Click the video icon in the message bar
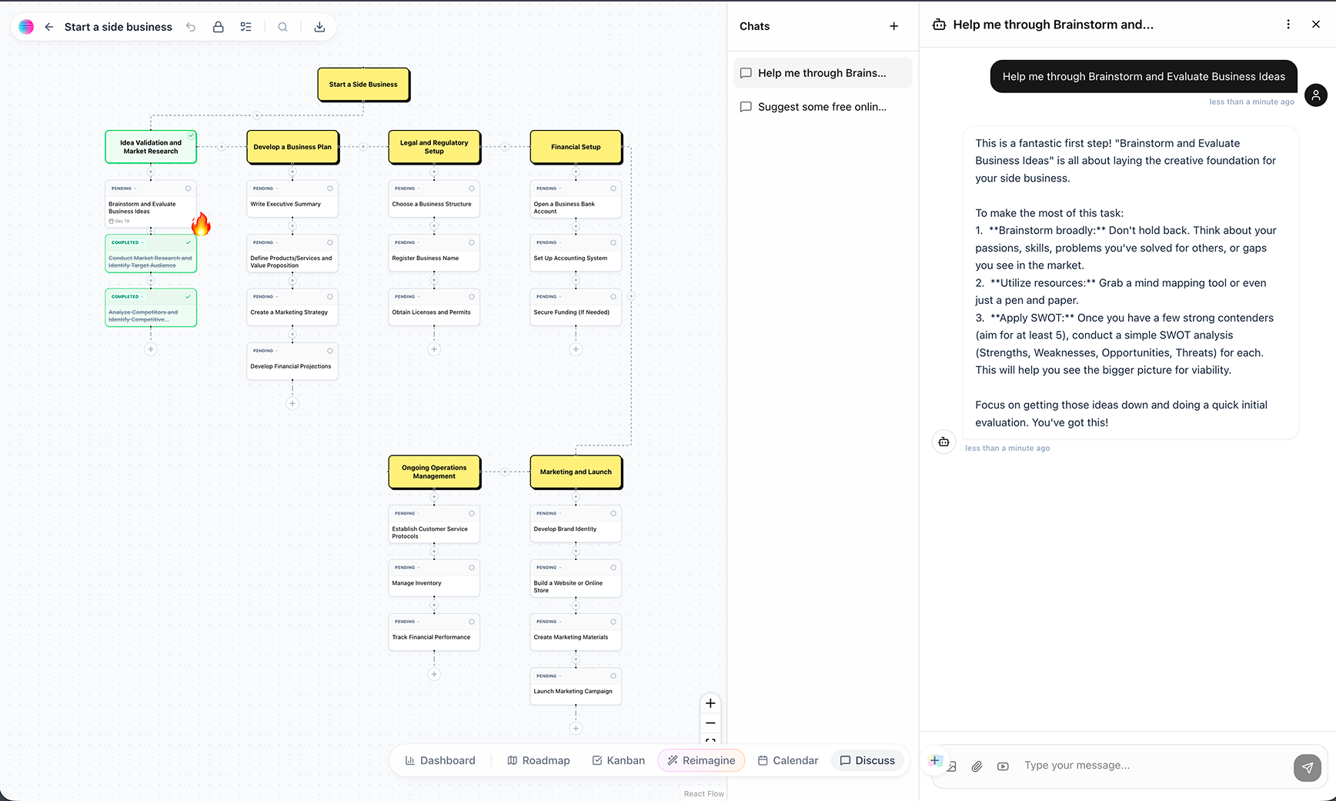This screenshot has width=1336, height=801. point(1003,766)
